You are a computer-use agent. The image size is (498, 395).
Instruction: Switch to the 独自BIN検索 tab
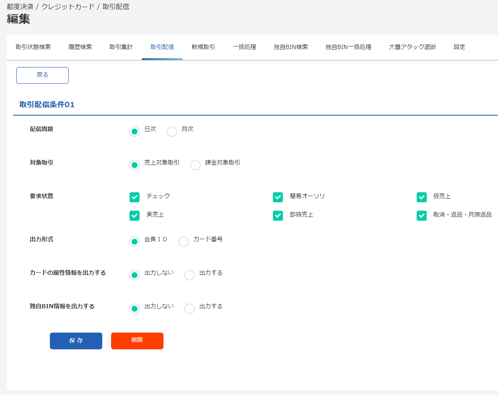point(290,47)
